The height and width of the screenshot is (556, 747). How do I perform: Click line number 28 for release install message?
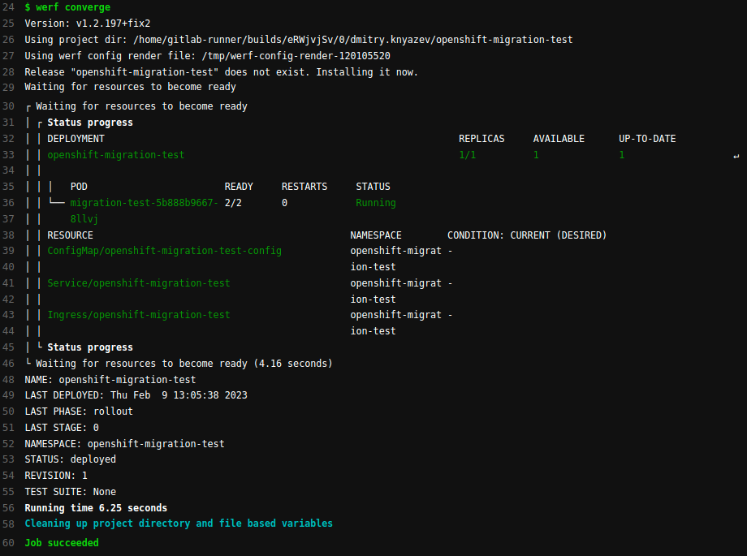pyautogui.click(x=8, y=72)
